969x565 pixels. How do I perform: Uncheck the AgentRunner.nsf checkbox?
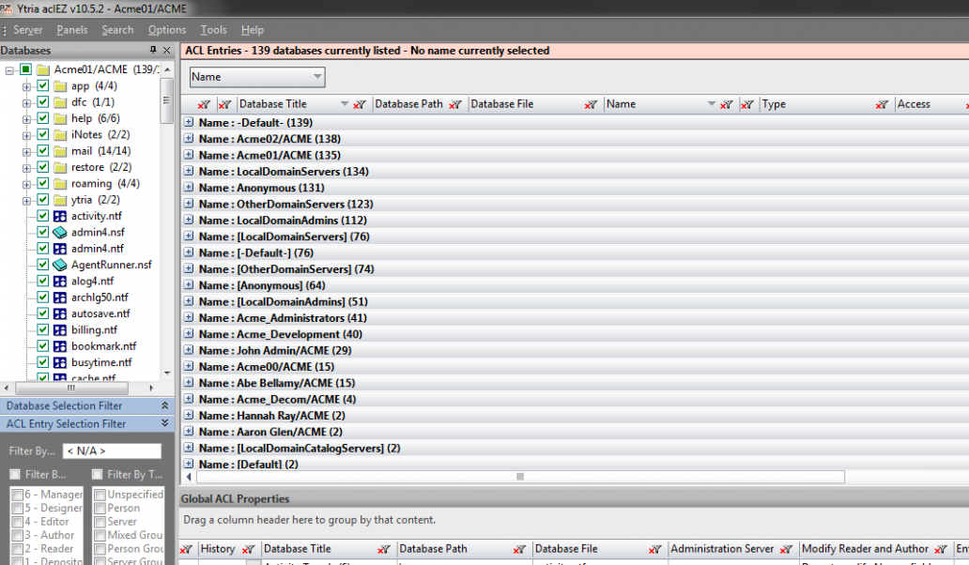click(x=42, y=265)
